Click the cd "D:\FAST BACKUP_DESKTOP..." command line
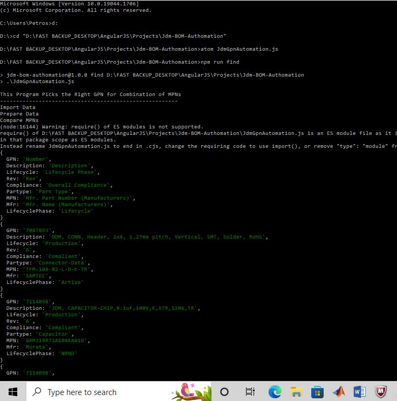 tap(113, 36)
